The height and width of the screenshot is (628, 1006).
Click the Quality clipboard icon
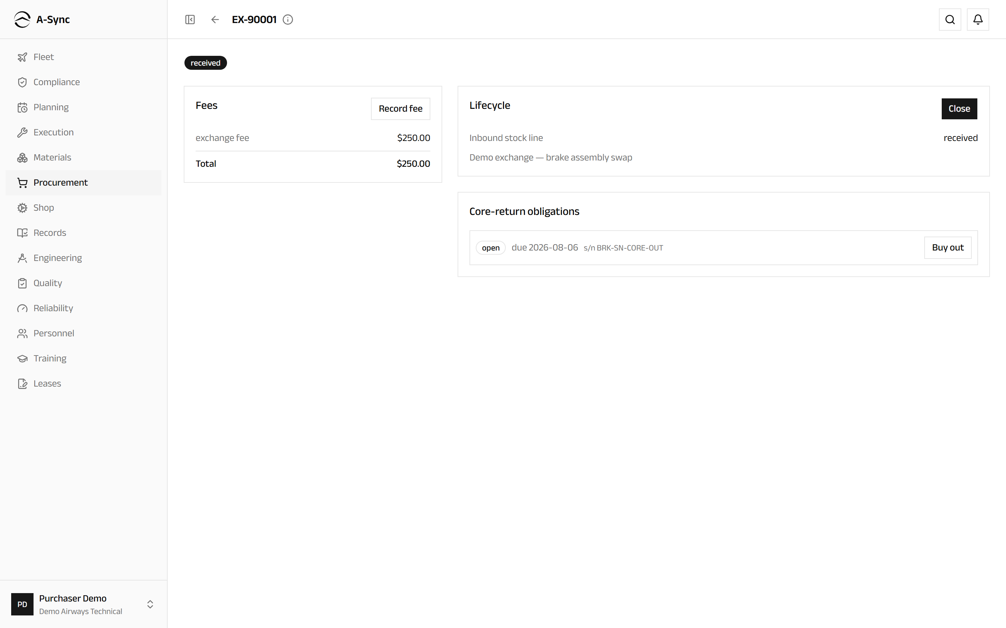[22, 283]
